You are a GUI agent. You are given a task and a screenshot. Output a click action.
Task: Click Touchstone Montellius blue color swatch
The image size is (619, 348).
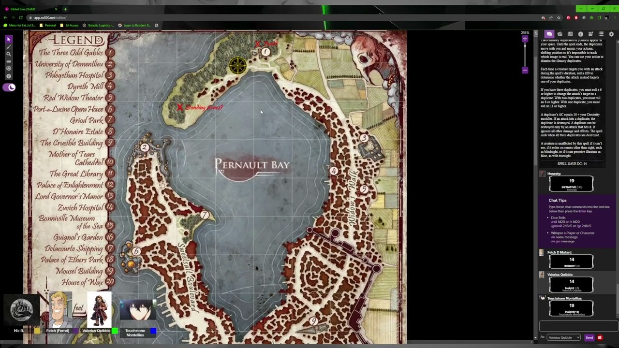[153, 331]
